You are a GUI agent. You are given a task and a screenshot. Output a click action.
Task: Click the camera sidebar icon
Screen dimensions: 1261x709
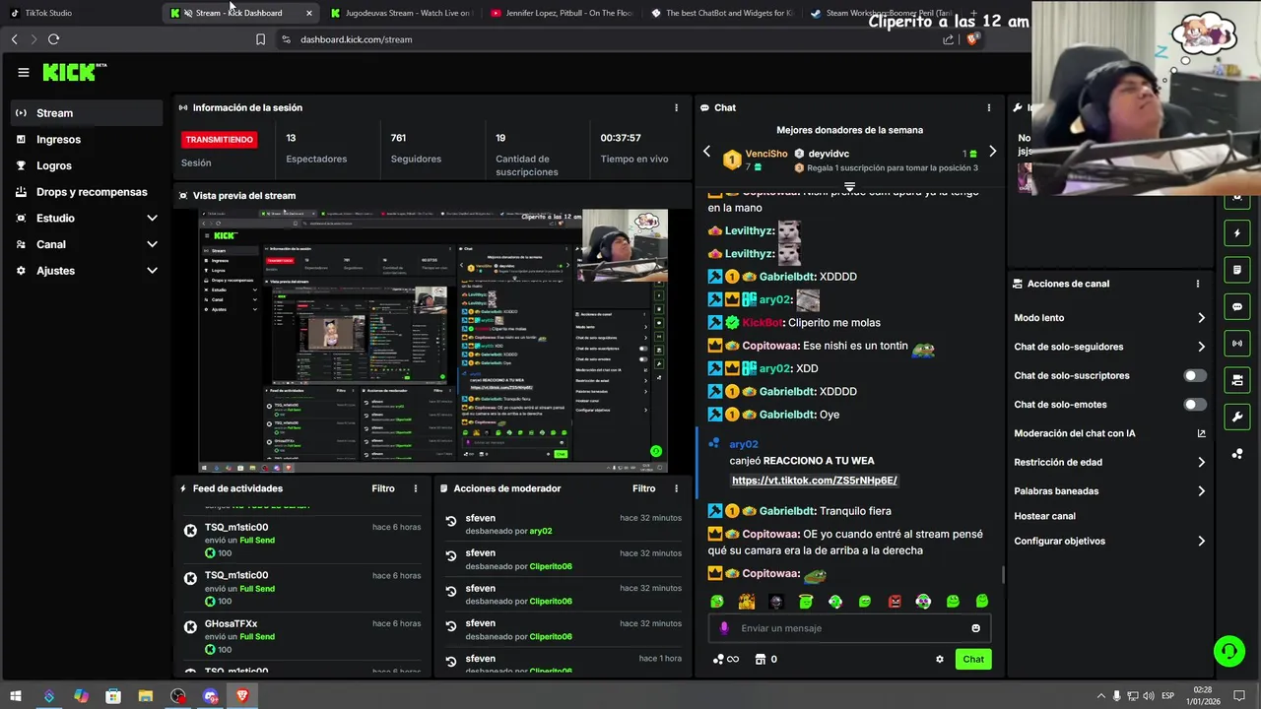click(1237, 380)
